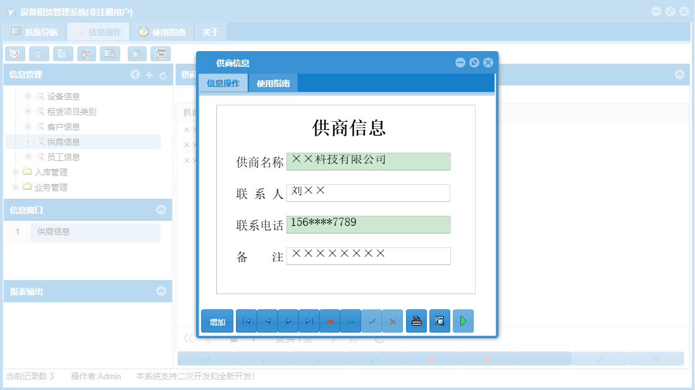Expand the 入库管理 folder node

pos(15,172)
